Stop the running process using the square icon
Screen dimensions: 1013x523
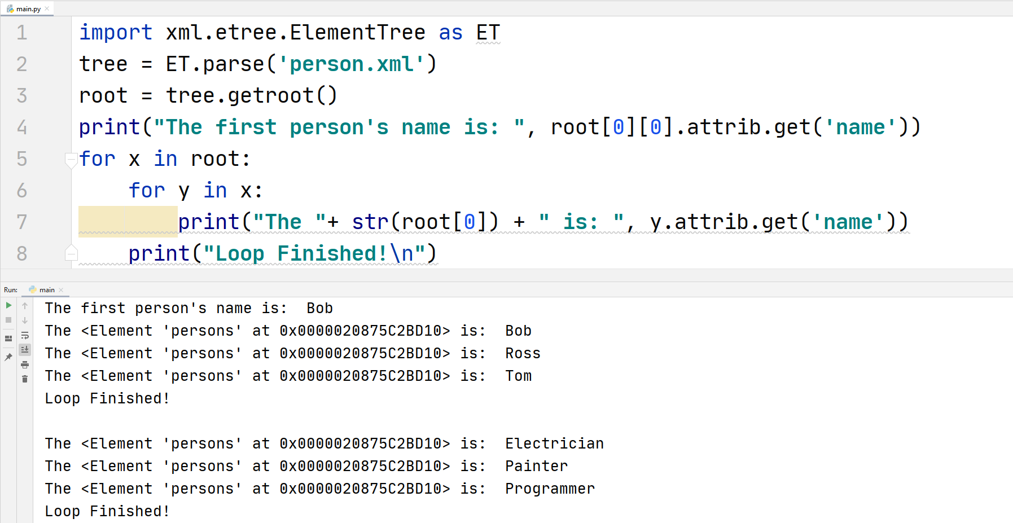click(8, 320)
